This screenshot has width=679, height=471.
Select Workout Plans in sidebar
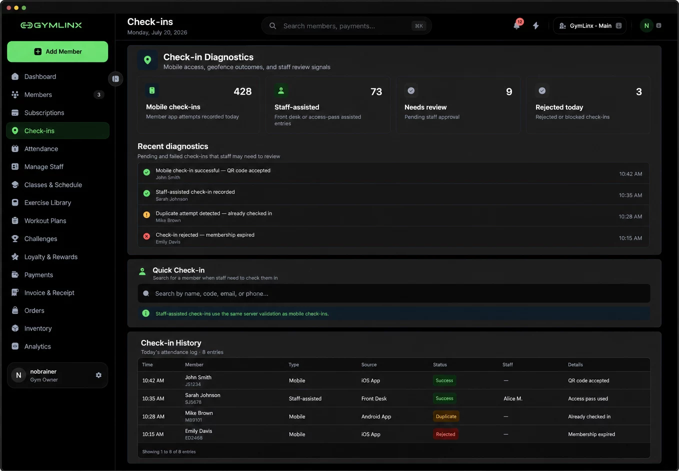[57, 220]
